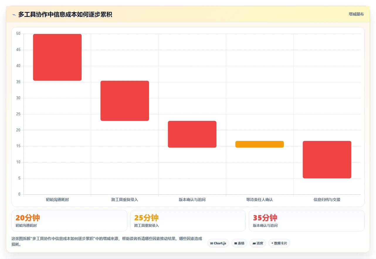Select the orange bar for 等待责任人确认
Screen dimensions: 376x259
(260, 144)
